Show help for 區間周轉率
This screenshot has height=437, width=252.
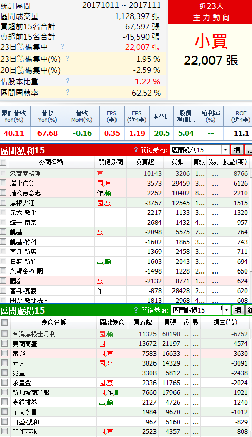click(68, 92)
